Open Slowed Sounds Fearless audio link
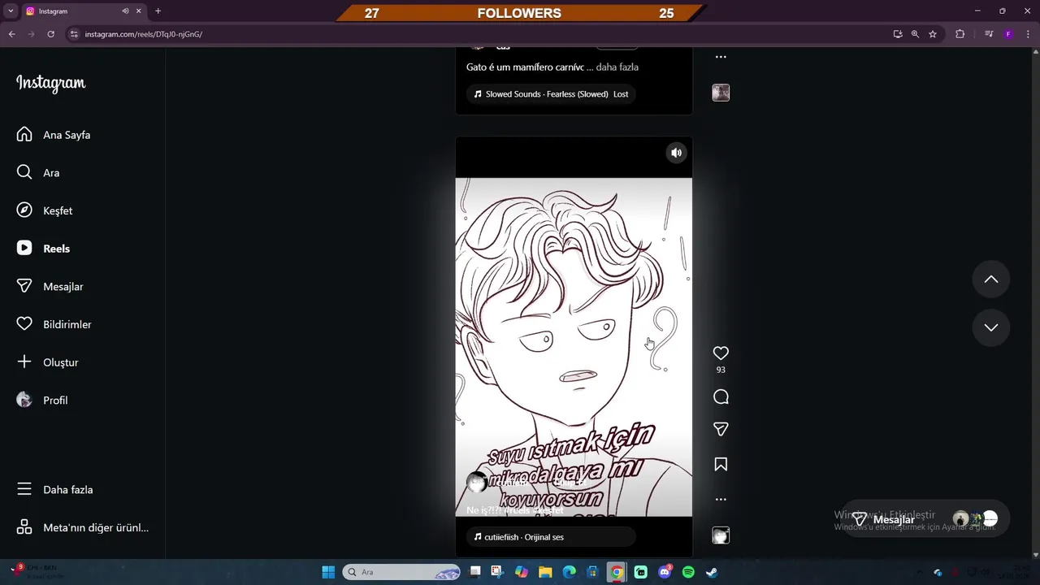 coord(551,94)
